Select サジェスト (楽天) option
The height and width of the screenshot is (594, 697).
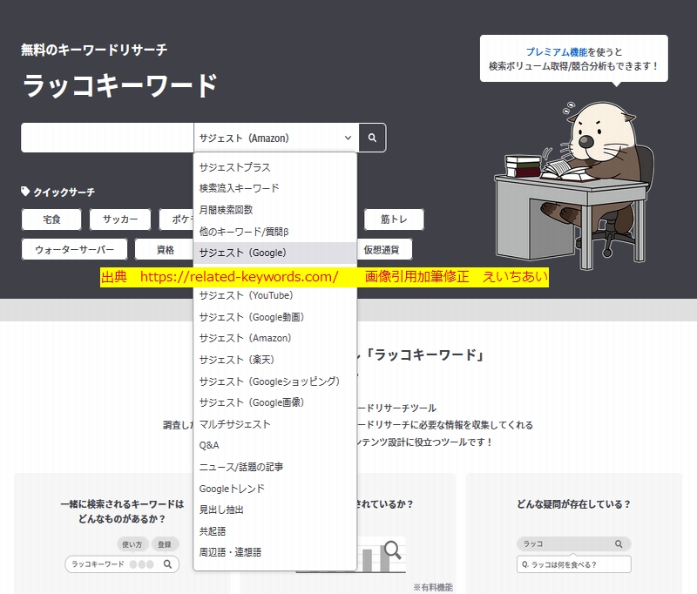tap(275, 360)
